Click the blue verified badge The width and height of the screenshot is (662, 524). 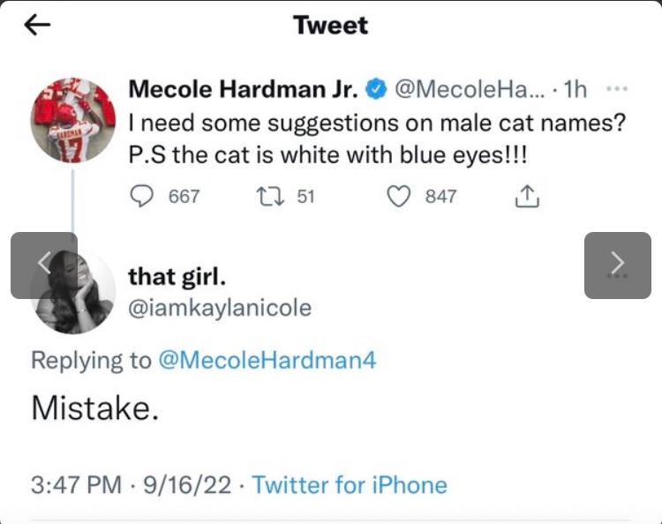374,90
